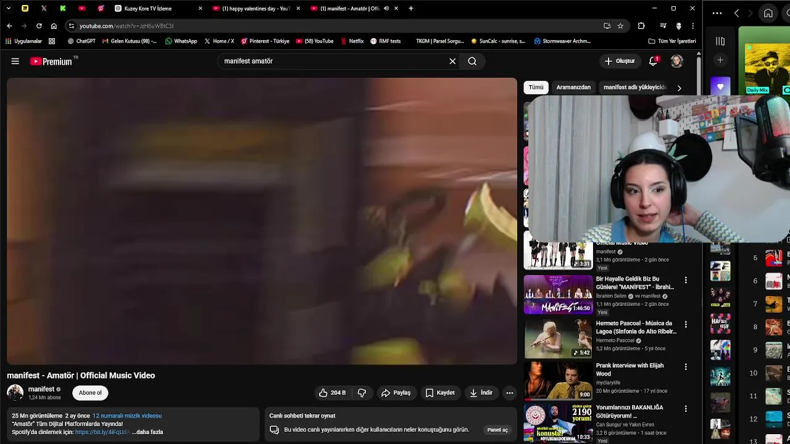
Task: Open the Chrome home page
Action: point(54,26)
